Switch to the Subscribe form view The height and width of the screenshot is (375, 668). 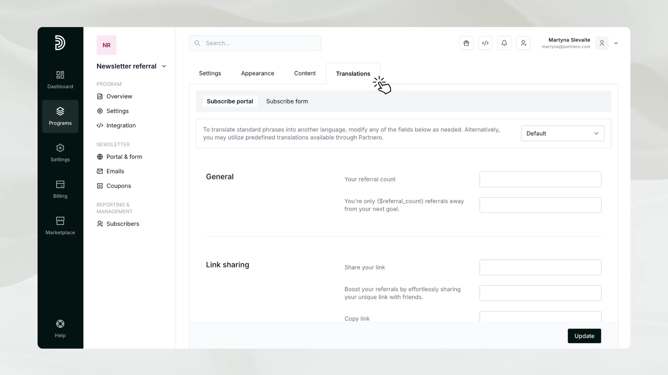287,101
